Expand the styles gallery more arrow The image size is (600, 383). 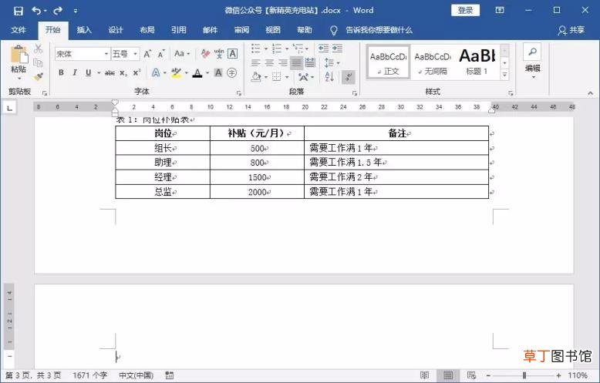[504, 75]
